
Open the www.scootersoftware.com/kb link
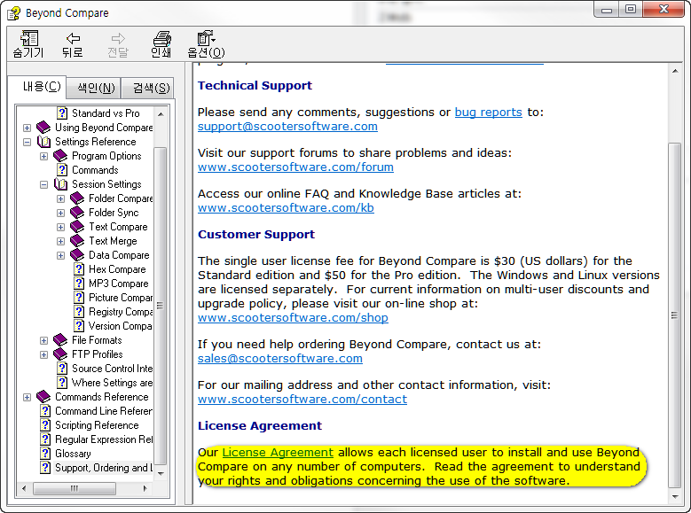286,208
